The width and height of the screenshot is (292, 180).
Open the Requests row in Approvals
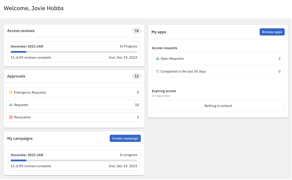[74, 105]
